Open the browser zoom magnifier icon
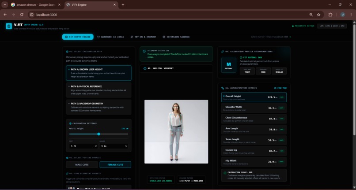The height and width of the screenshot is (190, 356). (x=311, y=15)
